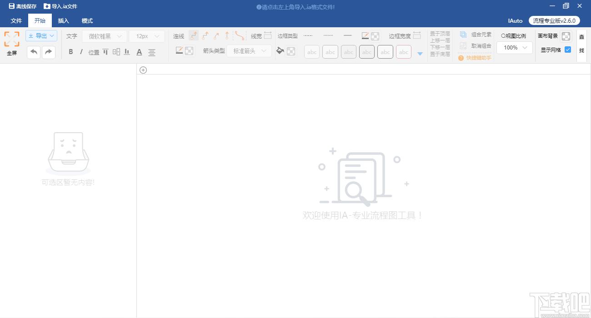The image size is (591, 318).
Task: Open the 100% view zoom dropdown
Action: tap(515, 47)
